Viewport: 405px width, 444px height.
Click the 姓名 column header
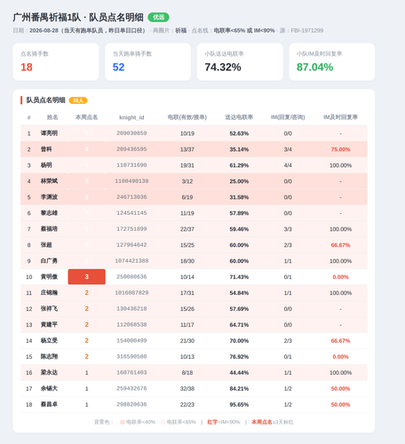(52, 117)
